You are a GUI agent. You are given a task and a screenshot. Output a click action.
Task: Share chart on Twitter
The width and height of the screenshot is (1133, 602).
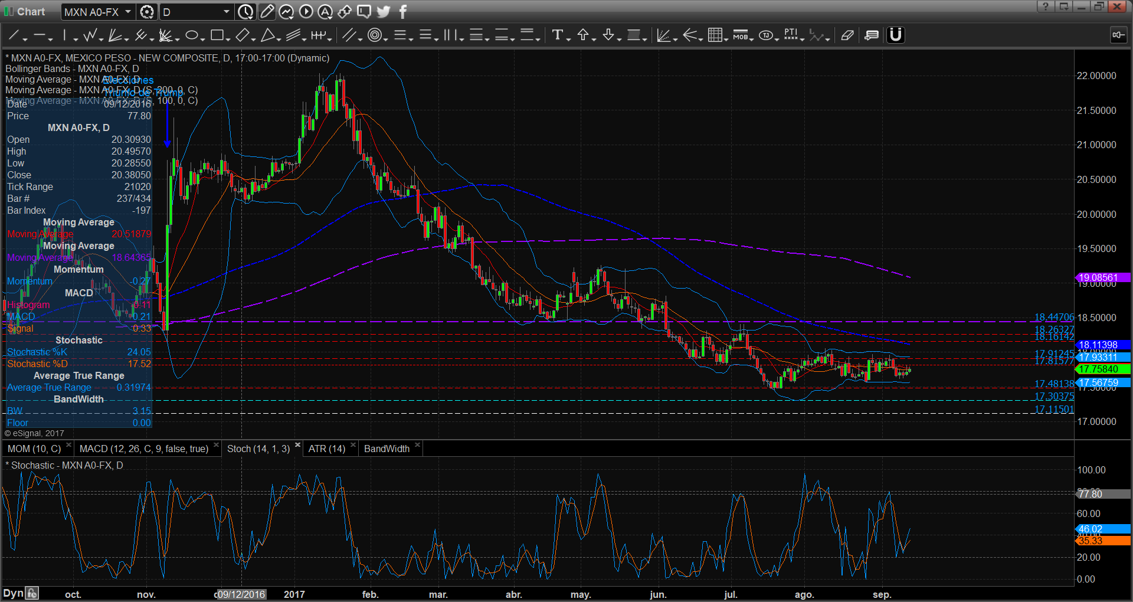384,11
